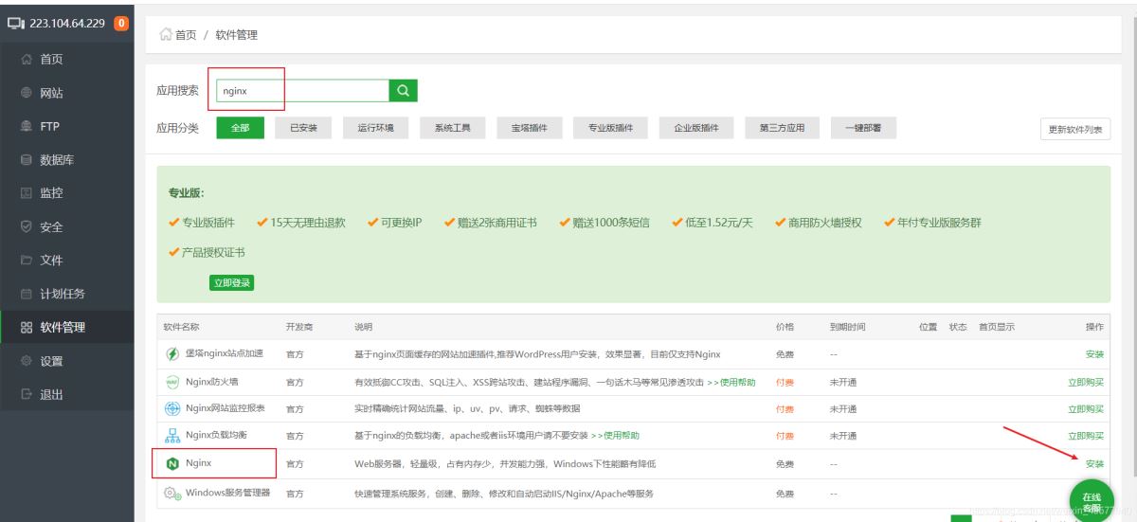Image resolution: width=1137 pixels, height=522 pixels.
Task: Click the green search magnifier button
Action: [x=403, y=90]
